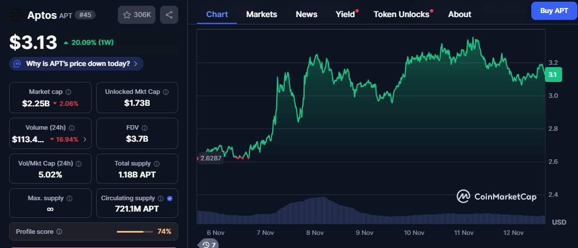Click the Profile score info icon

pos(59,232)
